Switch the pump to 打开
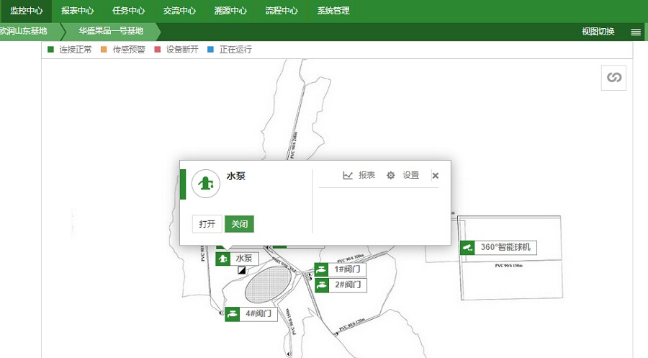The image size is (648, 358). 207,224
